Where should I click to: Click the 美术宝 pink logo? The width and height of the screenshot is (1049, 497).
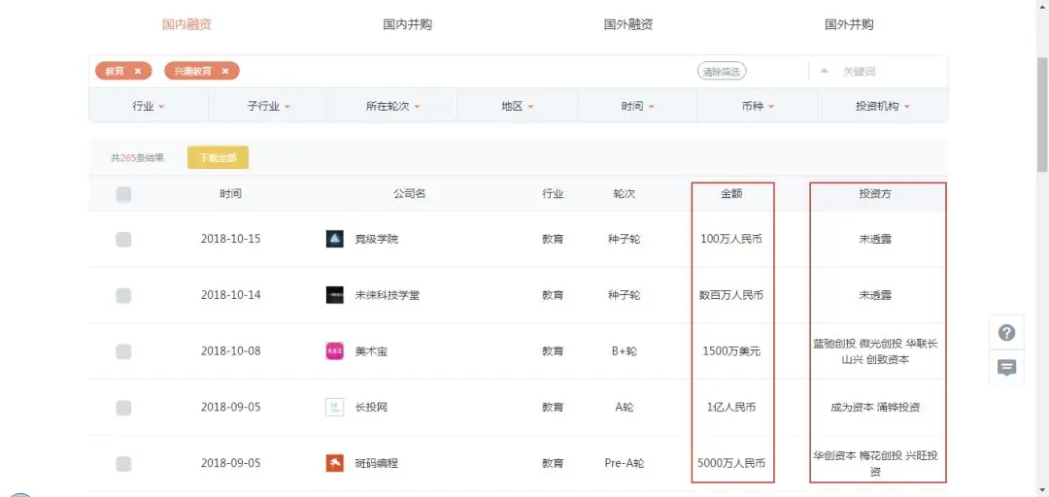point(334,351)
